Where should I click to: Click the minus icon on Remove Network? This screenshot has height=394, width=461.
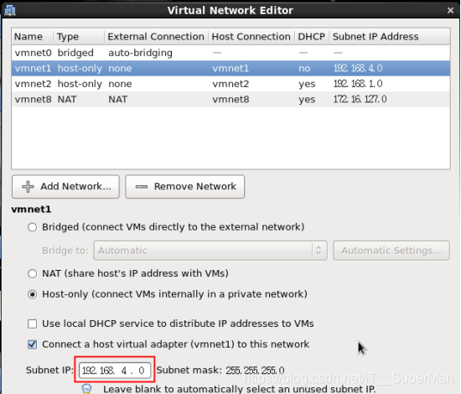coord(142,187)
